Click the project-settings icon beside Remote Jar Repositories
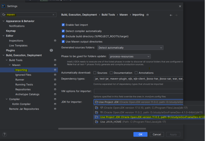This screenshot has height=141, width=206. pyautogui.click(x=55, y=109)
